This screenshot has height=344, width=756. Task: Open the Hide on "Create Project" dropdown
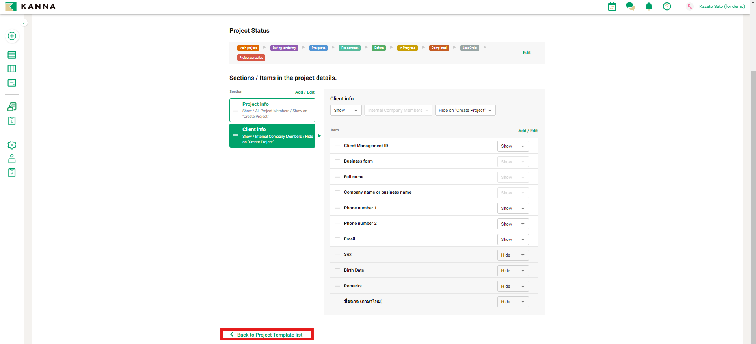tap(465, 111)
